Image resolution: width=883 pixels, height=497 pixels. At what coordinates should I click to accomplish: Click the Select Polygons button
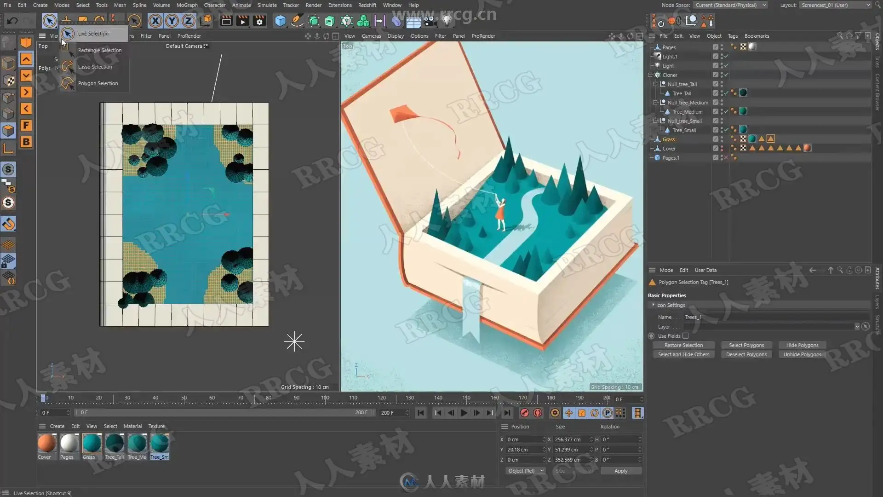[746, 345]
